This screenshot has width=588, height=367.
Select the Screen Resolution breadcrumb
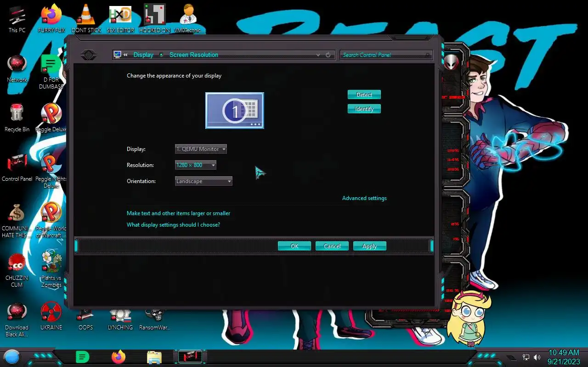[x=194, y=55]
